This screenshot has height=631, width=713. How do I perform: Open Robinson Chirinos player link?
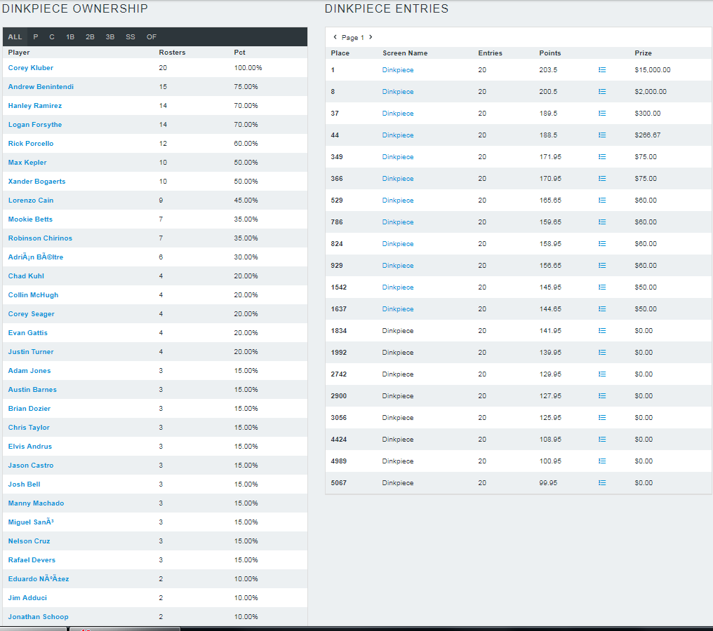pos(40,238)
